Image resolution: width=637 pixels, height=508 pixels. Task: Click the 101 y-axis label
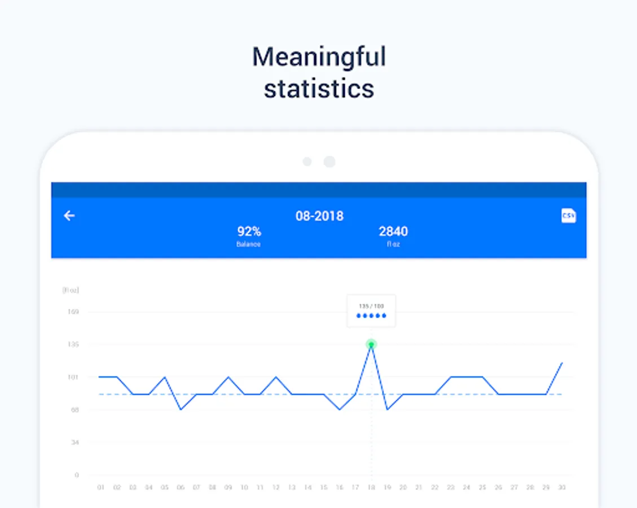(73, 377)
